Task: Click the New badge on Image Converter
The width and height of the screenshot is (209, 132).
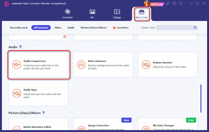Action: pos(126,120)
